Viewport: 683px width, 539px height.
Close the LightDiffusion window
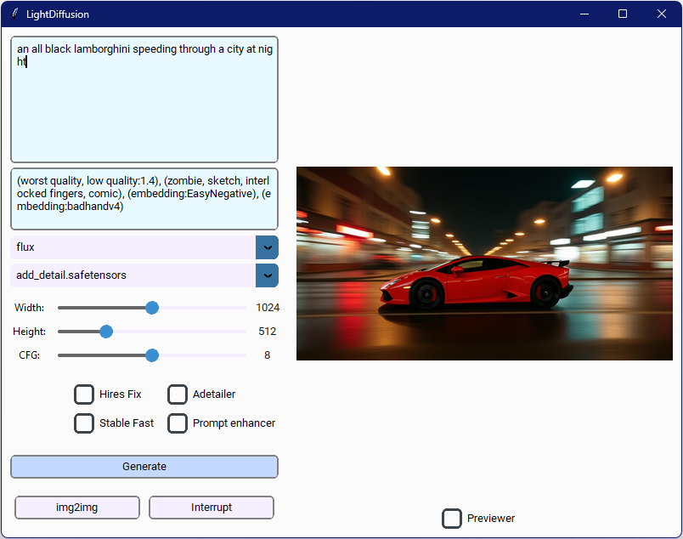tap(662, 14)
